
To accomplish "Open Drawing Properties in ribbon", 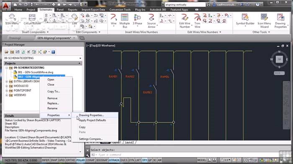I will click(280, 21).
